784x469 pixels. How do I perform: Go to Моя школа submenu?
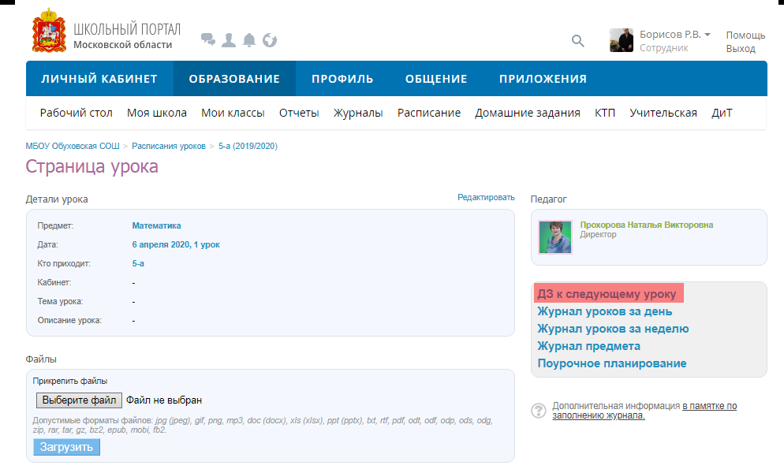coord(156,113)
